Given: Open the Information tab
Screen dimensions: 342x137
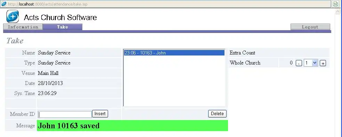Looking at the screenshot, I should click(x=23, y=27).
